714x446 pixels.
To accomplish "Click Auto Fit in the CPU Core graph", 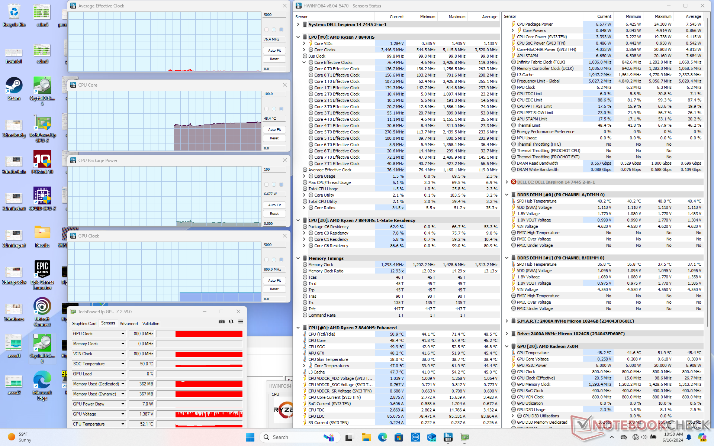I will (274, 130).
